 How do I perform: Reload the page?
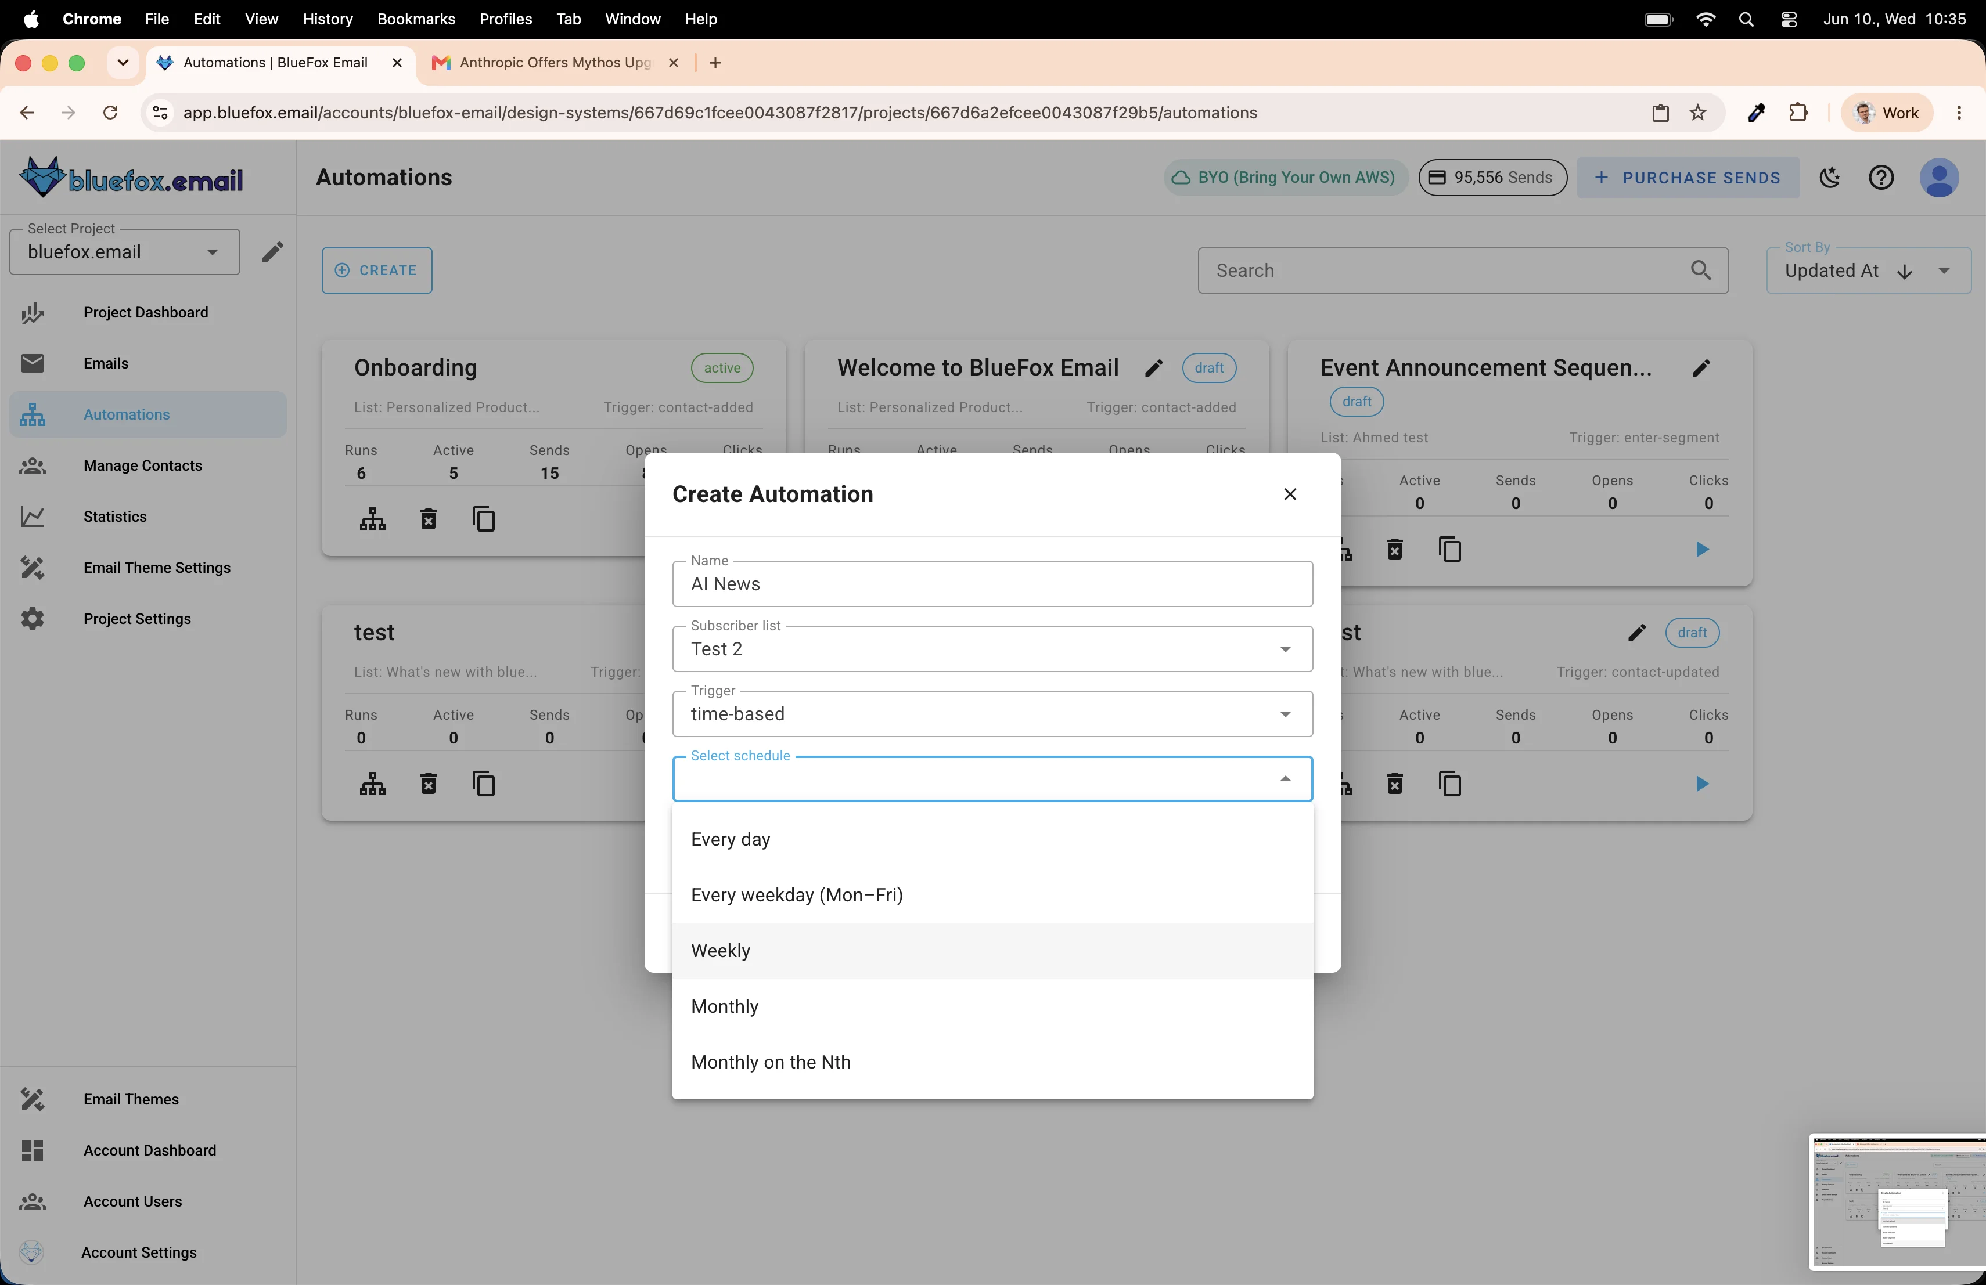point(110,113)
